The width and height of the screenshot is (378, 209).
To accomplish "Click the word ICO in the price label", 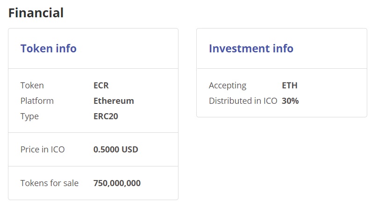I will (x=57, y=150).
